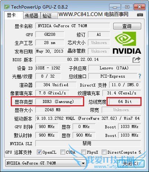
Task: Click the GPU-Z title bar app icon
Action: point(7,7)
